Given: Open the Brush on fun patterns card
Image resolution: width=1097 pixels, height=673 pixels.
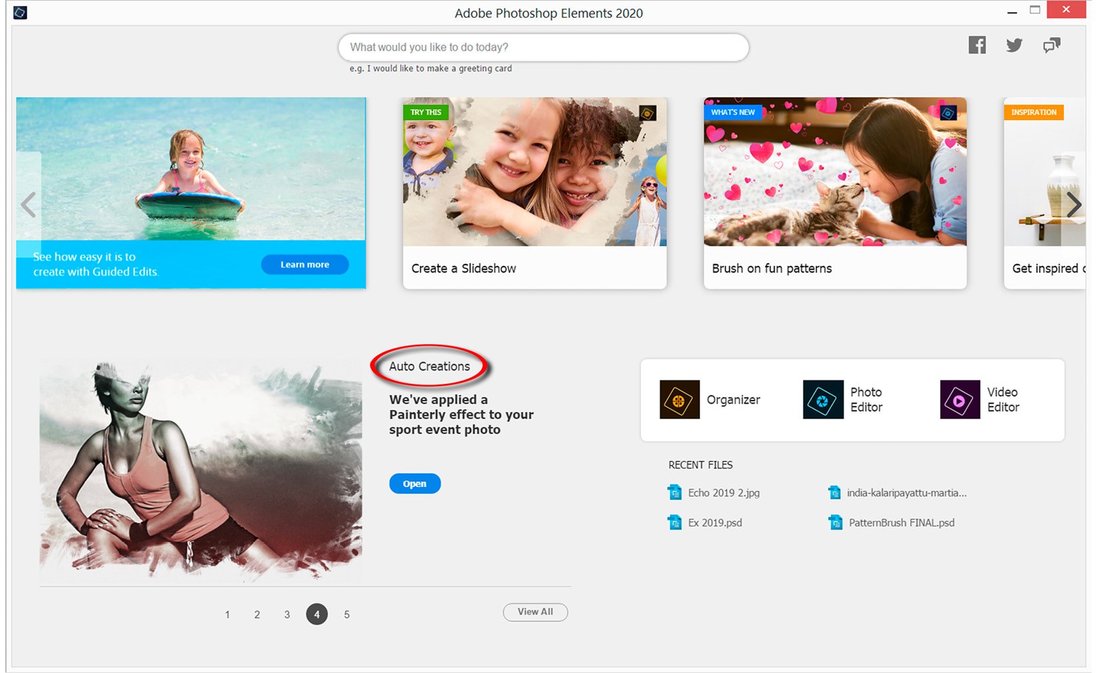Looking at the screenshot, I should click(x=835, y=193).
